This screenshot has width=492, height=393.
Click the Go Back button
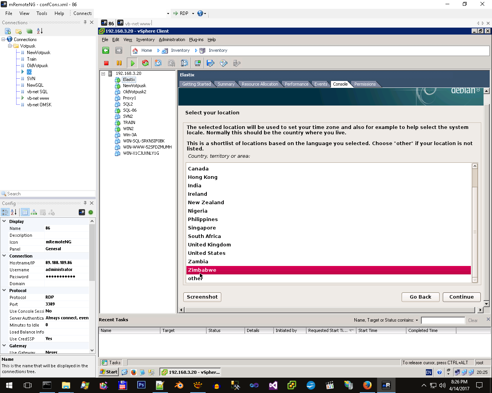[421, 297]
